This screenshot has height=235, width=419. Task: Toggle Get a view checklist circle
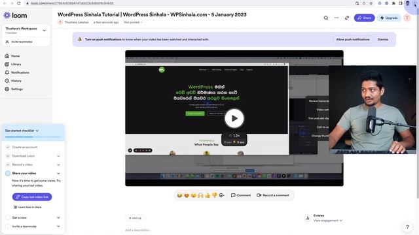tap(8, 217)
